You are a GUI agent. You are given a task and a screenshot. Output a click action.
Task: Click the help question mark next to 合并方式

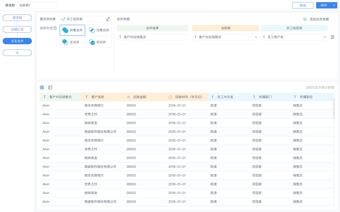click(55, 28)
